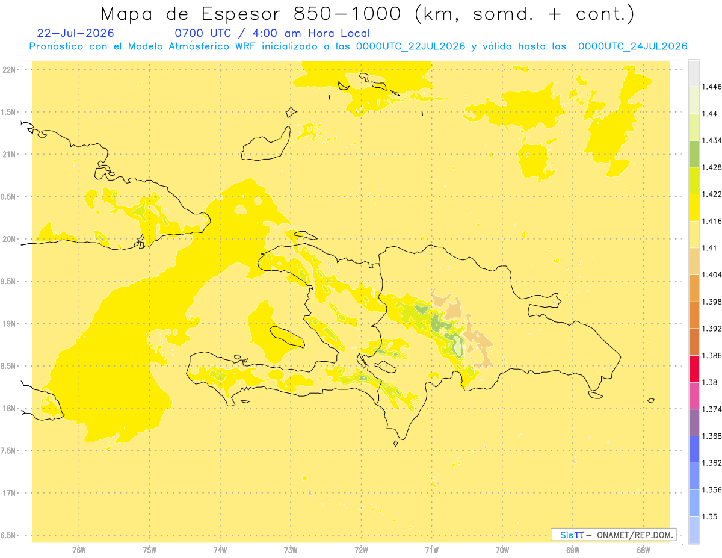The image size is (722, 558).
Task: Click the "70W" longitude axis label
Action: point(502,550)
